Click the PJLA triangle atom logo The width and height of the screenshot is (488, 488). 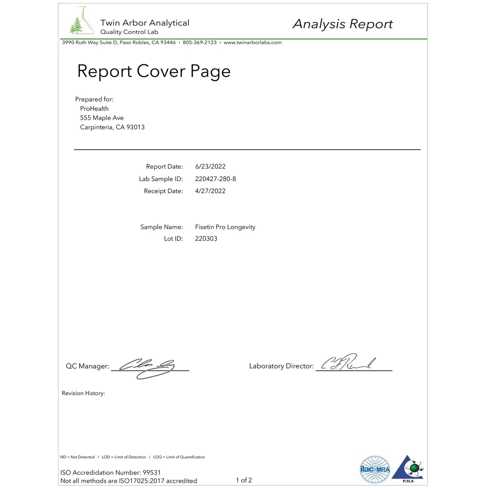click(x=408, y=469)
